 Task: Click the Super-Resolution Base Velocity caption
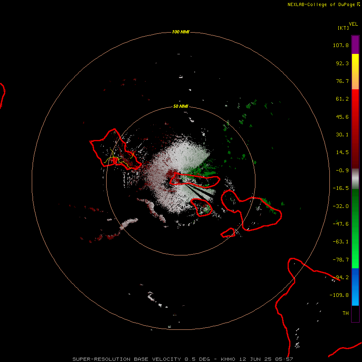click(183, 359)
